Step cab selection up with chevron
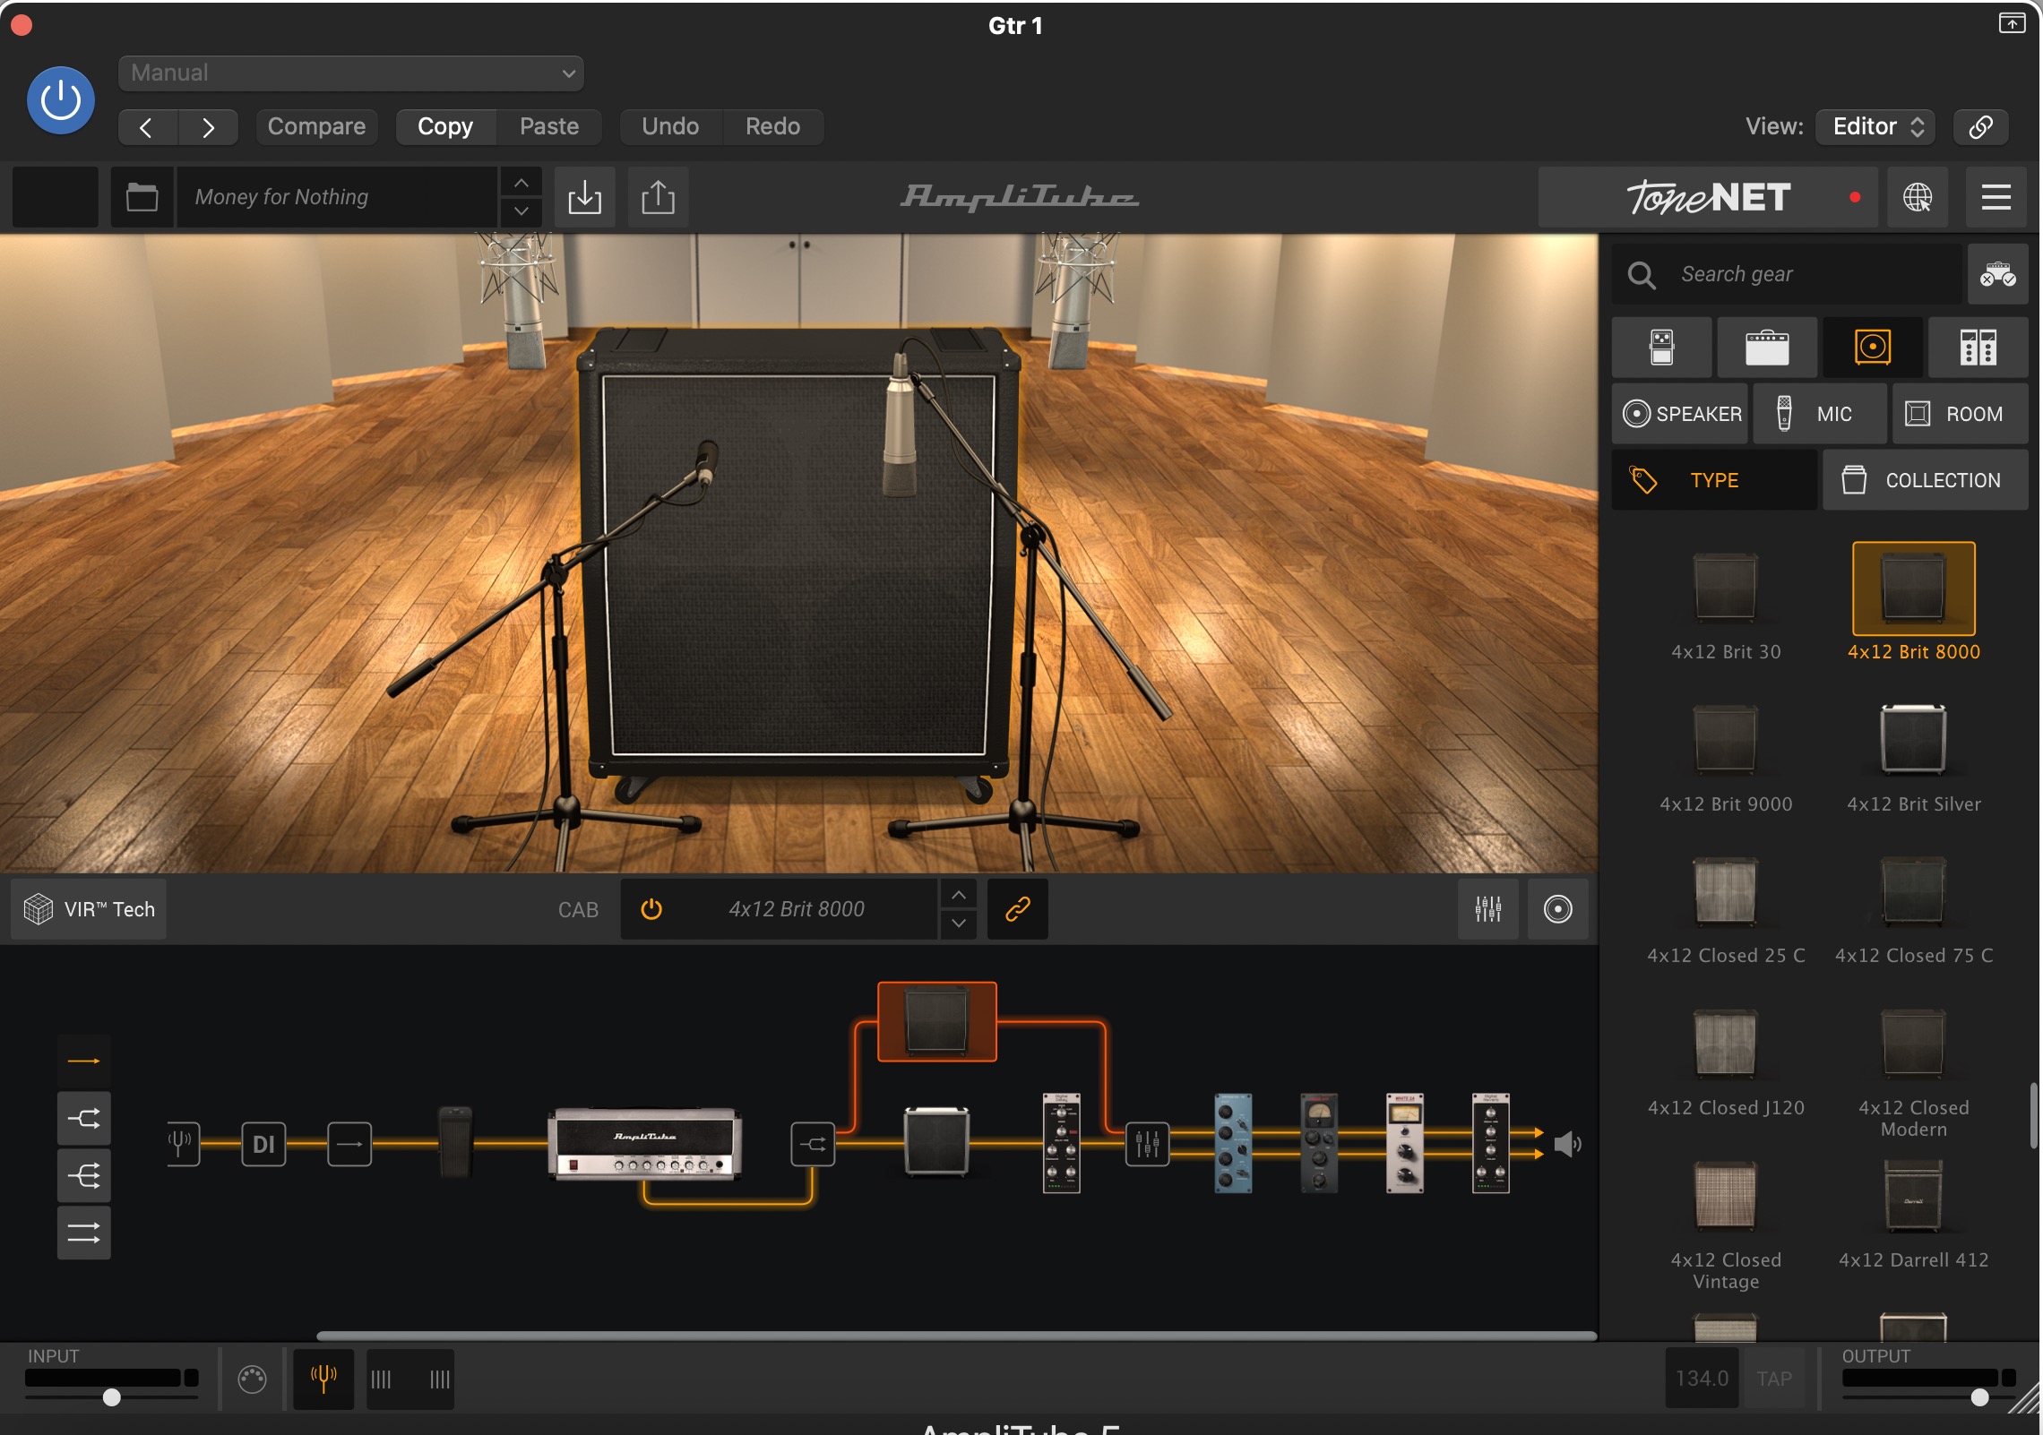2043x1435 pixels. pyautogui.click(x=959, y=895)
